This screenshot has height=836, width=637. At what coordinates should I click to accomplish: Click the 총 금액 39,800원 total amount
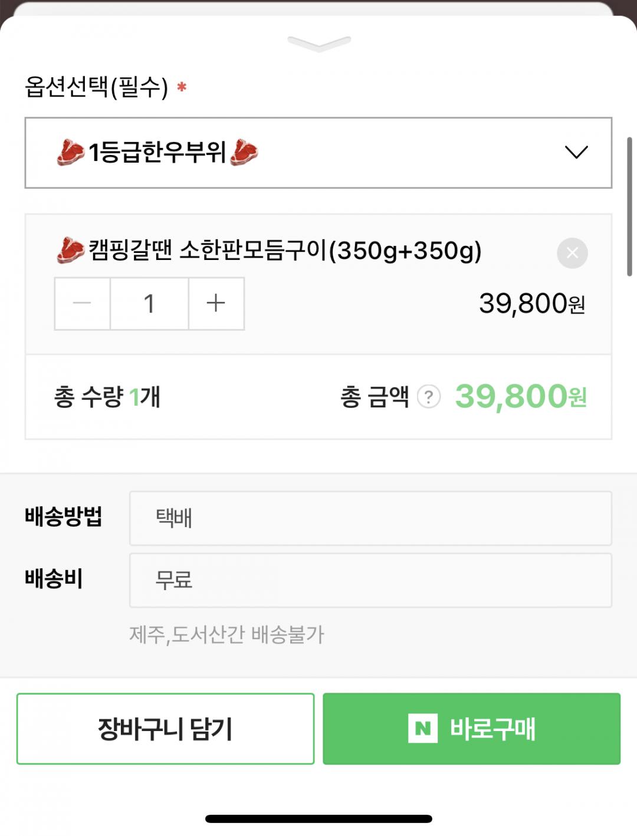pyautogui.click(x=521, y=396)
